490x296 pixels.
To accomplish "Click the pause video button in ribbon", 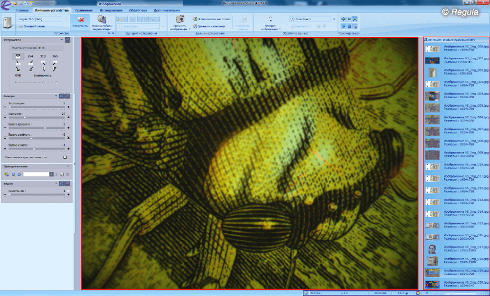I will (349, 26).
